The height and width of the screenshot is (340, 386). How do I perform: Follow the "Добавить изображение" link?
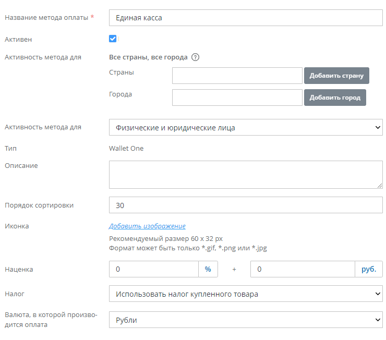[x=147, y=226]
